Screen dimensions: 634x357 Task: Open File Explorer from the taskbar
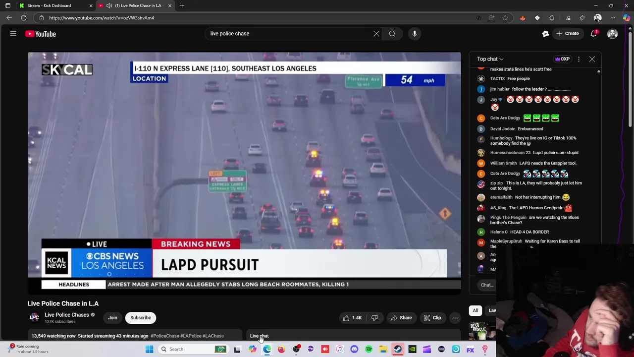[x=383, y=349]
